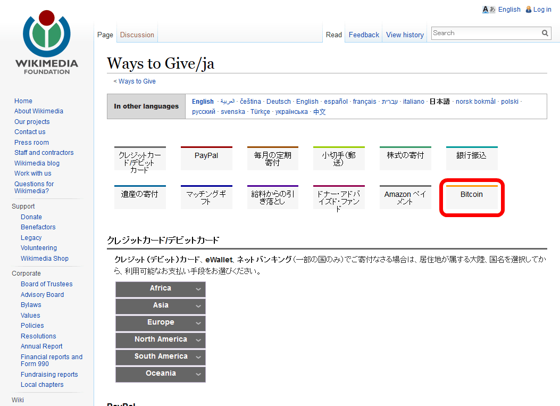Select the マッチングギフト tab

pyautogui.click(x=206, y=197)
